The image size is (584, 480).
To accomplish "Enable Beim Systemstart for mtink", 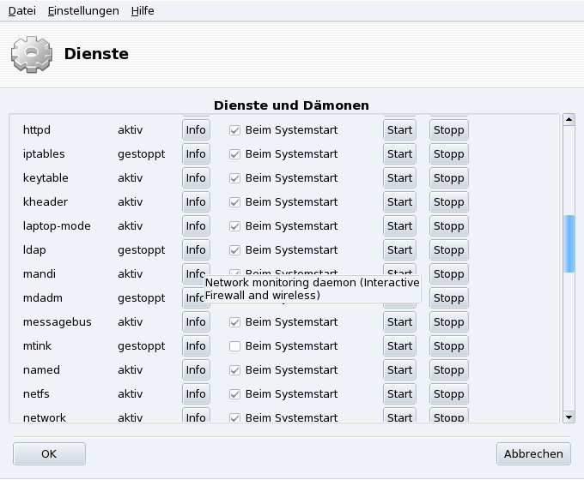I will [234, 346].
